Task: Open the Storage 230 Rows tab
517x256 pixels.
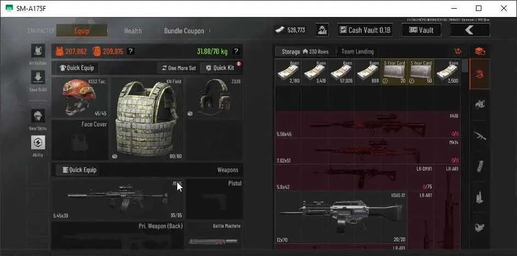Action: point(305,51)
